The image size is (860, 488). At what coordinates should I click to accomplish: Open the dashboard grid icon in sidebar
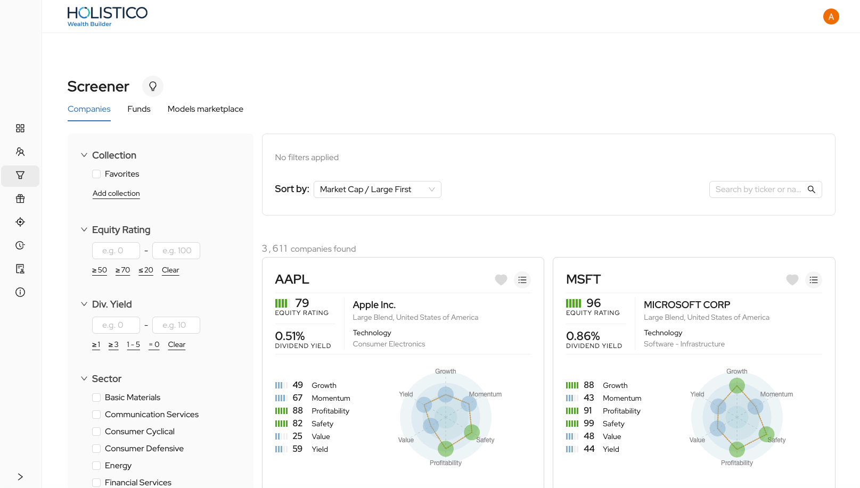tap(20, 128)
